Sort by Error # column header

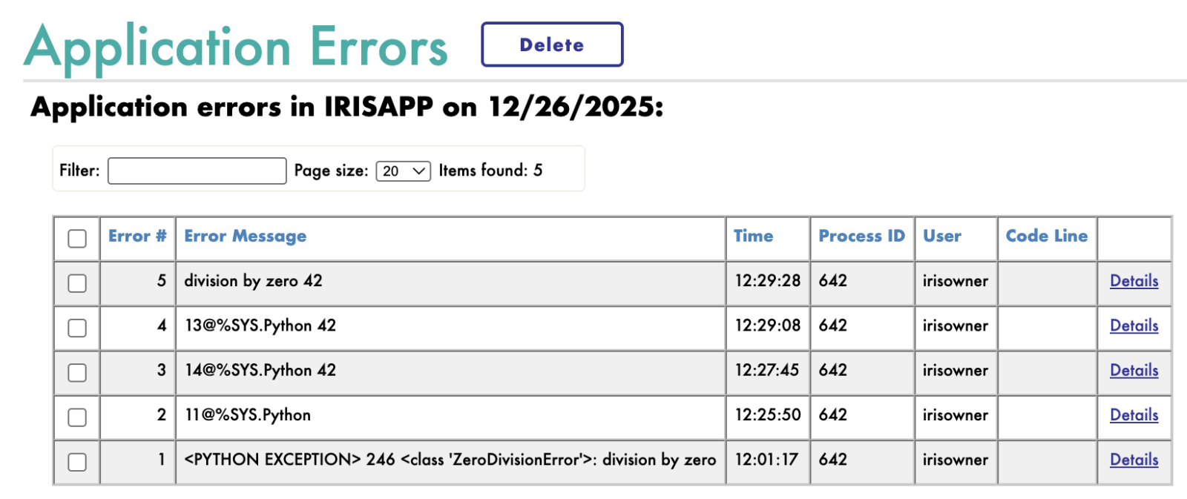point(137,237)
